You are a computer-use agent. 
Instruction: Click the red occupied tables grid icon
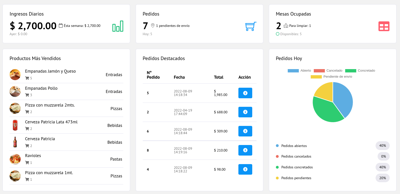pos(384,26)
